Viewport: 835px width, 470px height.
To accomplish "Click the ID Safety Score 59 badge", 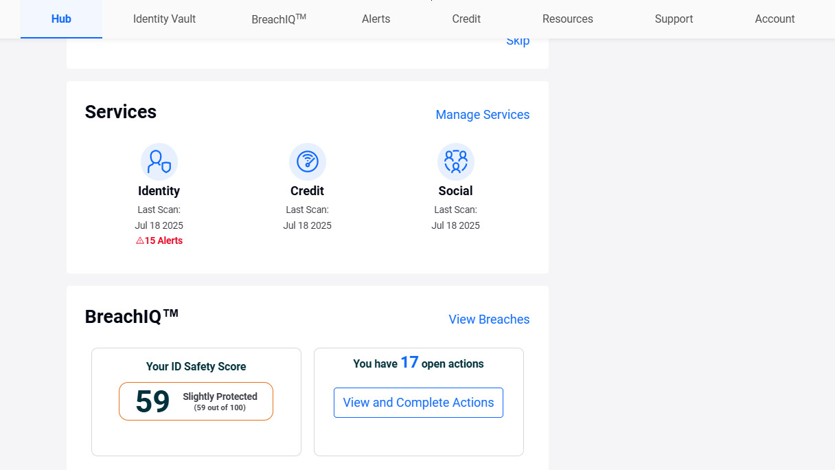I will coord(196,401).
